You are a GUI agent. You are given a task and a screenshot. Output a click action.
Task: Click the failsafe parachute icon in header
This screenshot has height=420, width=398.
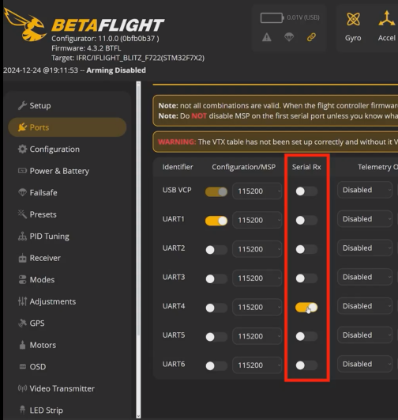[x=289, y=37]
